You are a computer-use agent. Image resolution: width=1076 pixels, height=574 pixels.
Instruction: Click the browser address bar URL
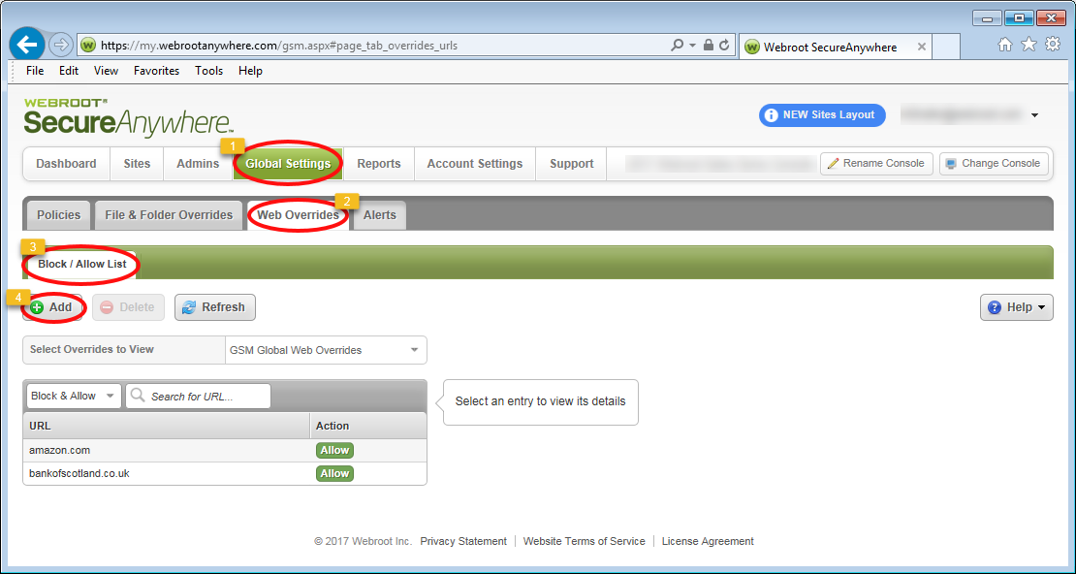[278, 46]
